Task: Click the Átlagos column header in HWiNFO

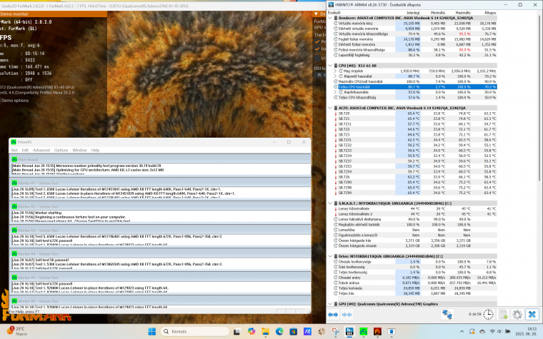Action: click(x=490, y=12)
